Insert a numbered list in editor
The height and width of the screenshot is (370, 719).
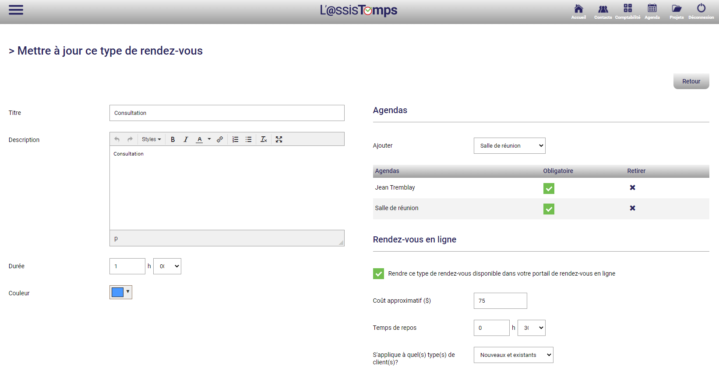tap(235, 139)
